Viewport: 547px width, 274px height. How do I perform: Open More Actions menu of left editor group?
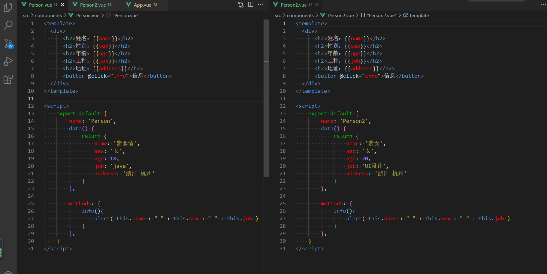[x=260, y=5]
